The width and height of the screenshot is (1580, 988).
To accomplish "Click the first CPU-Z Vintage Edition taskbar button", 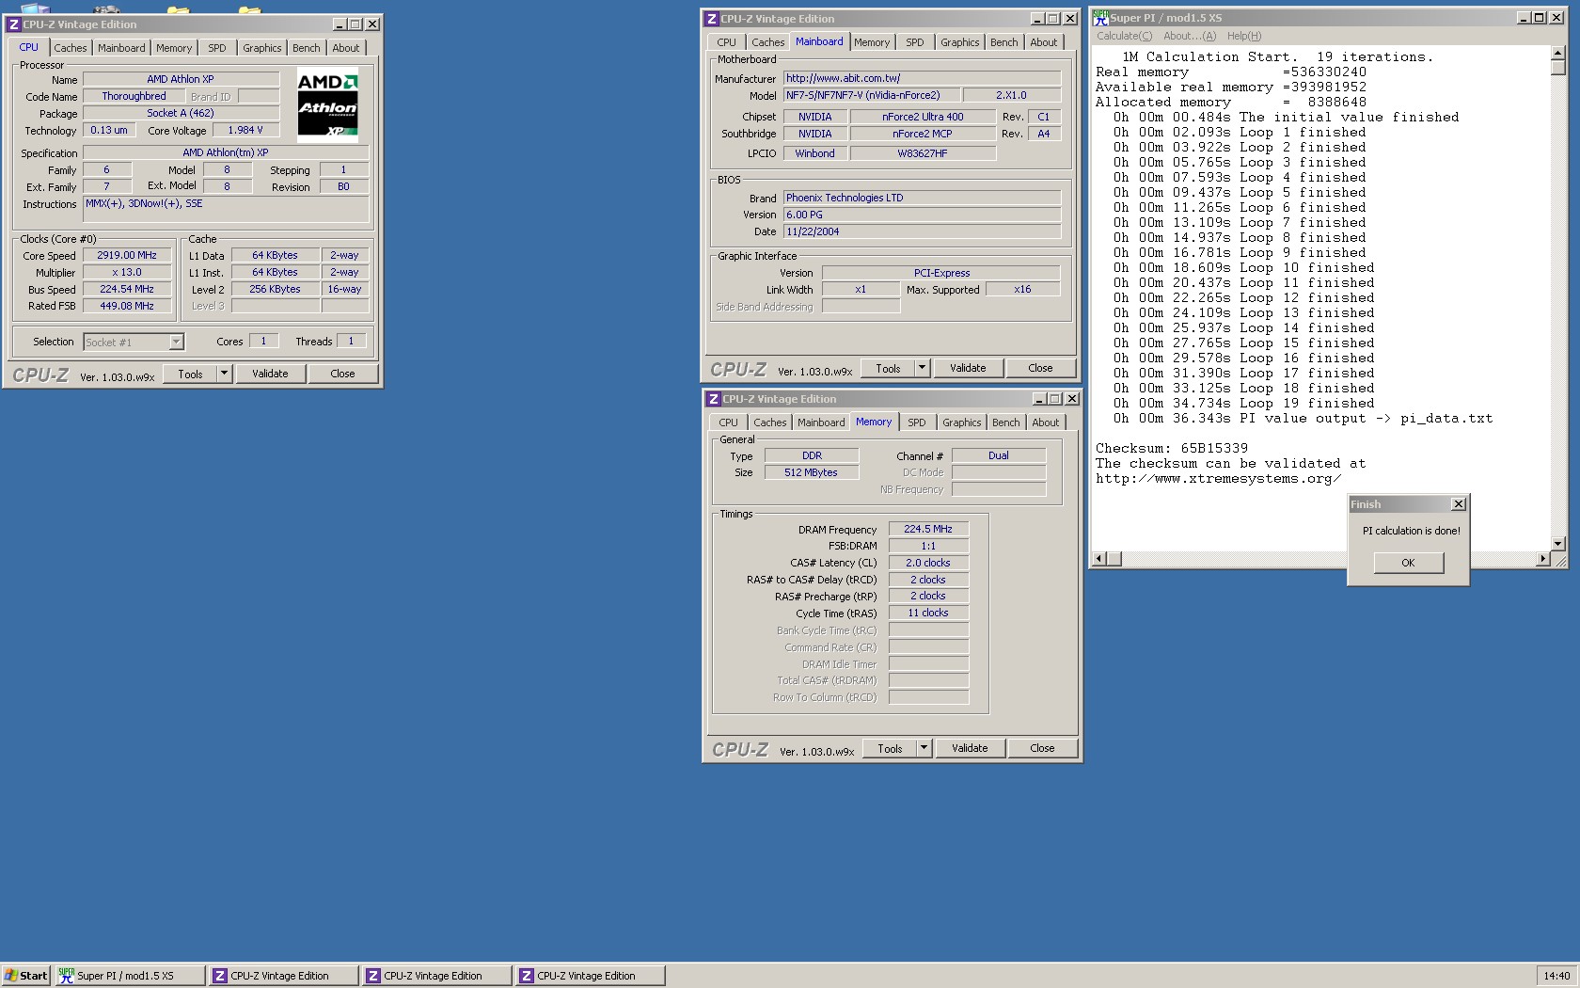I will 282,976.
